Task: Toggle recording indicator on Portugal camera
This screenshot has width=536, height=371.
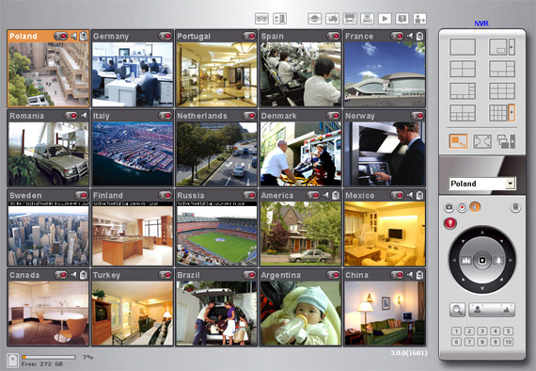Action: [249, 36]
